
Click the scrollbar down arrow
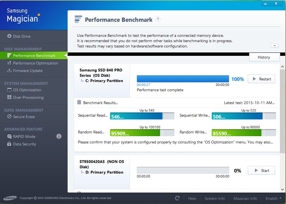(283, 189)
